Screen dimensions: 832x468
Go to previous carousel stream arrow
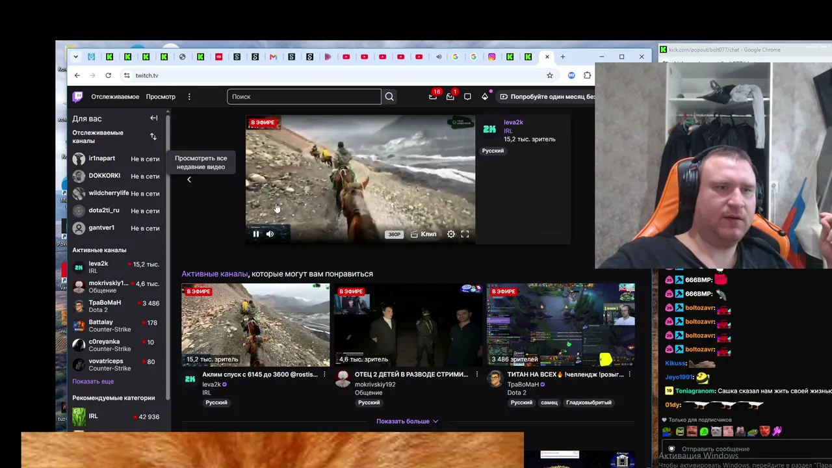189,179
